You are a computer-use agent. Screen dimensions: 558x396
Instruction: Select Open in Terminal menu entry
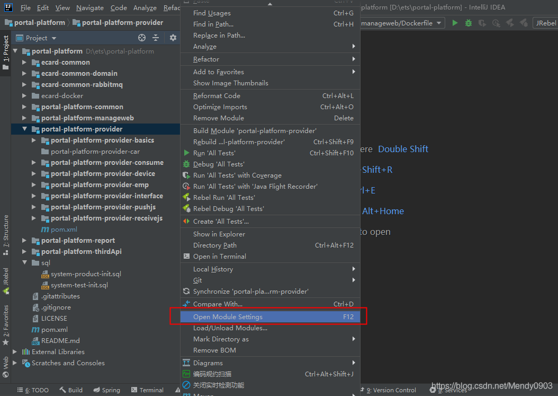point(270,256)
